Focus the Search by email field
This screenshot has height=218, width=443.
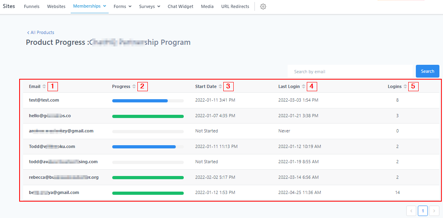point(350,72)
